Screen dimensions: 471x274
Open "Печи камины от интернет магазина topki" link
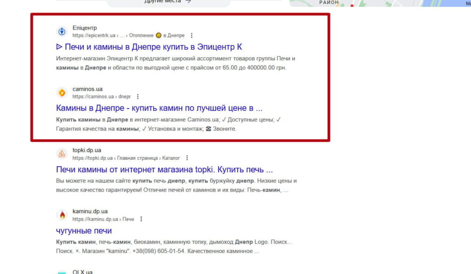(164, 169)
